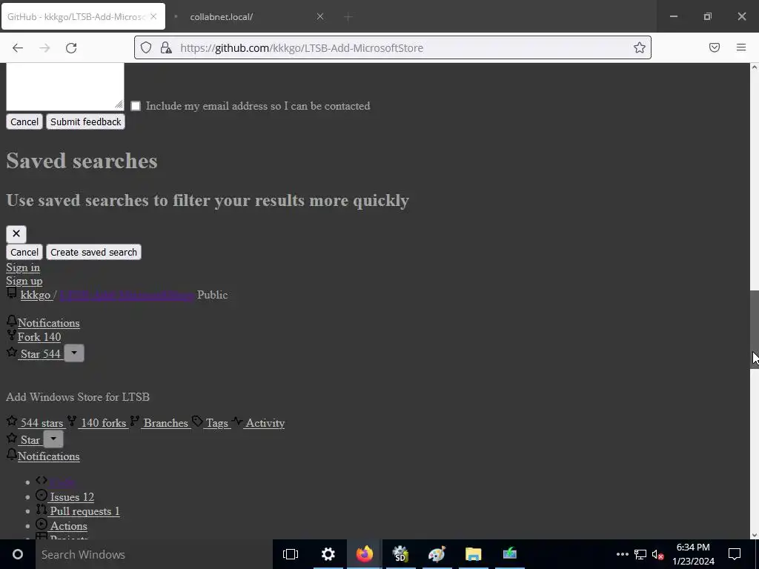759x569 pixels.
Task: Close the GitHub tab
Action: point(153,16)
